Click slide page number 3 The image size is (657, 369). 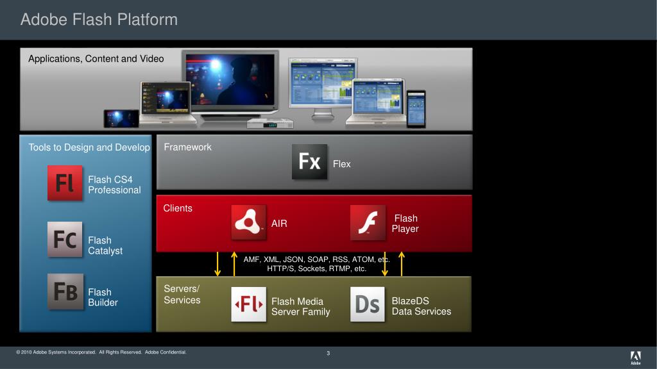328,354
